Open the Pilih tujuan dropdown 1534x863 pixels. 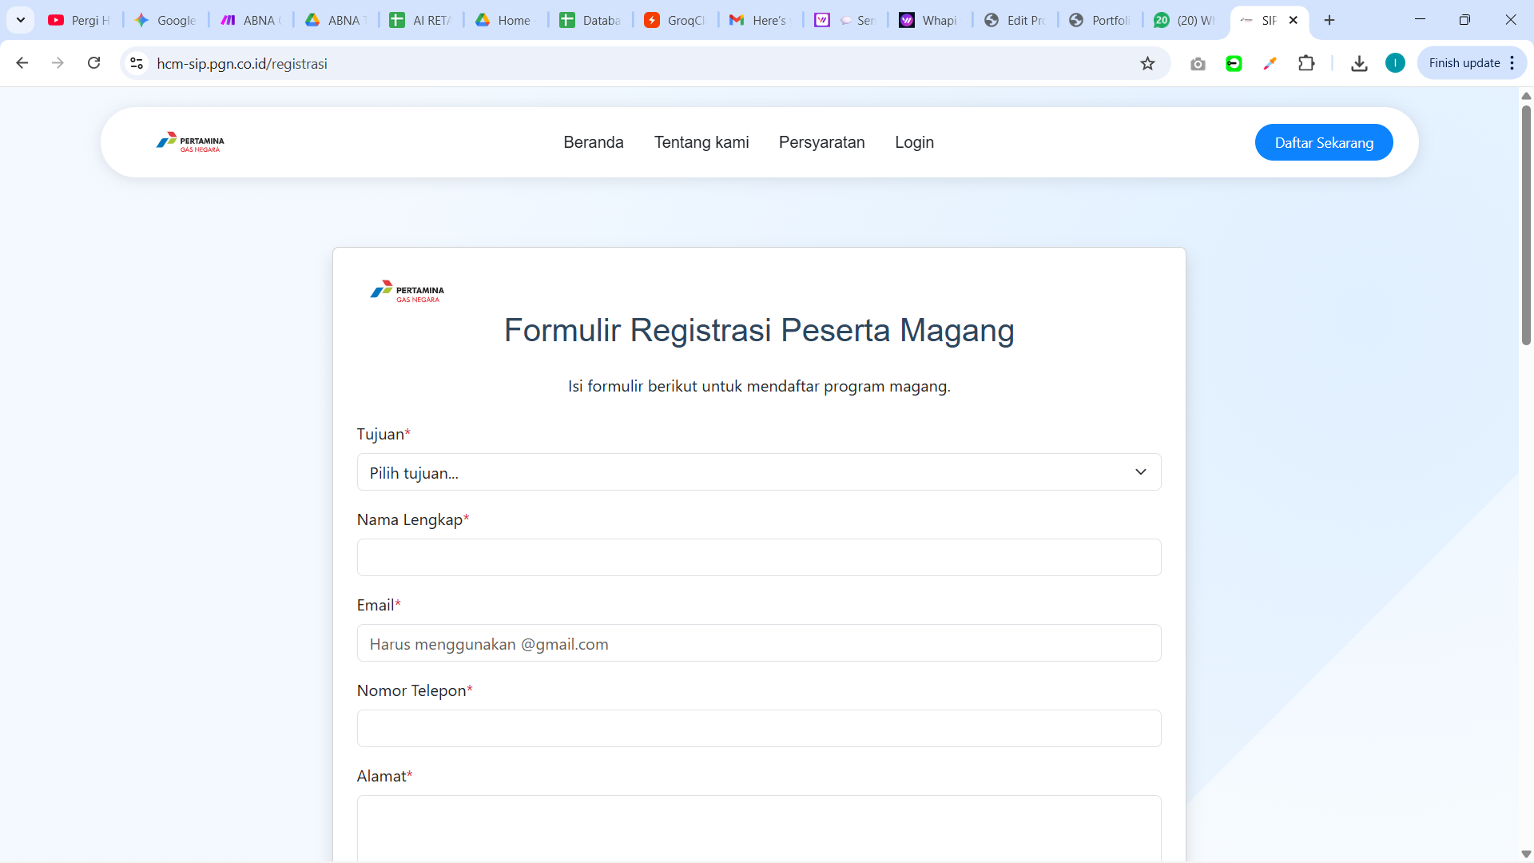pyautogui.click(x=758, y=472)
